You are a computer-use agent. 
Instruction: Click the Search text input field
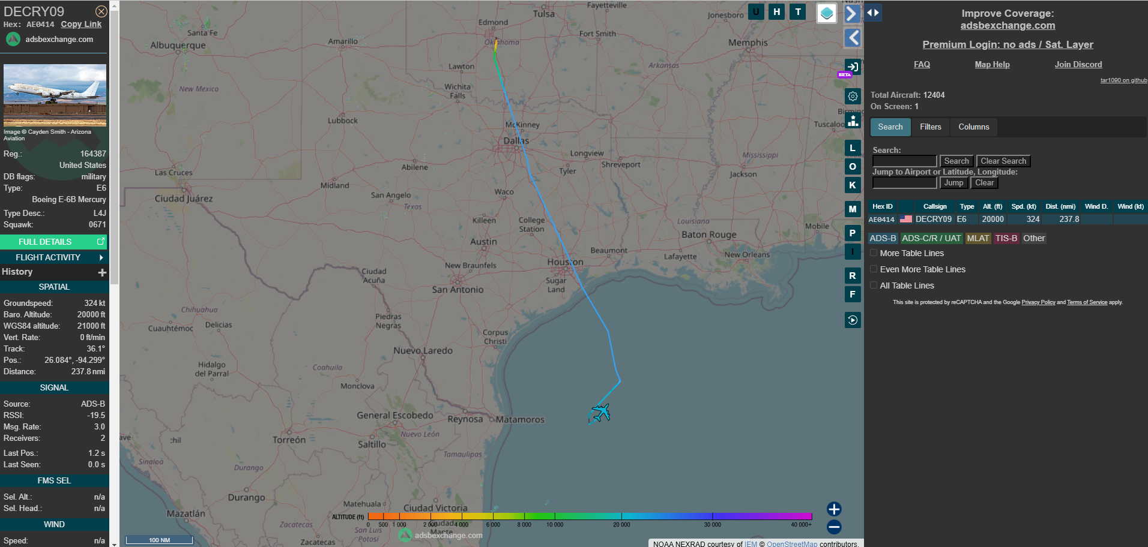[x=904, y=161]
